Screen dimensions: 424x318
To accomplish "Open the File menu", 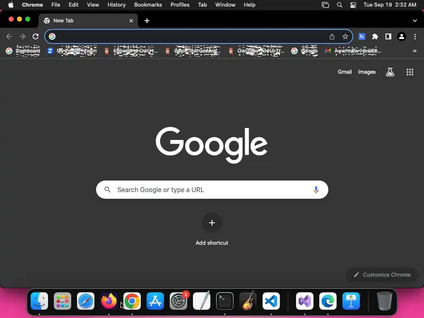I will (x=56, y=5).
